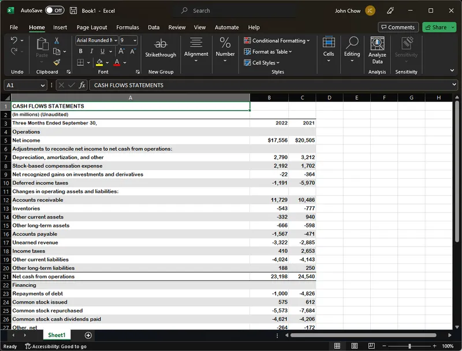Toggle Italic formatting in the ribbon
This screenshot has height=351, width=462.
pos(91,51)
